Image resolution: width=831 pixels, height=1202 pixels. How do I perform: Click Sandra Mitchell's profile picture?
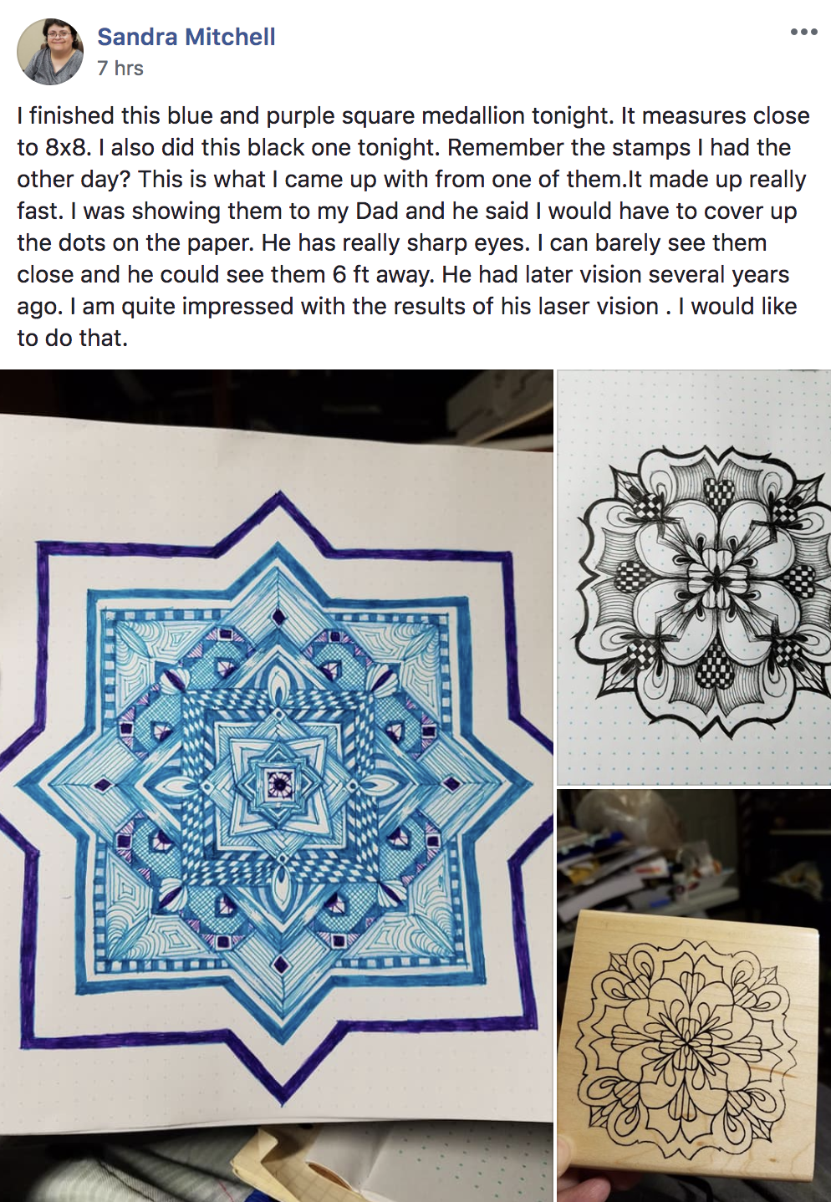pyautogui.click(x=50, y=52)
